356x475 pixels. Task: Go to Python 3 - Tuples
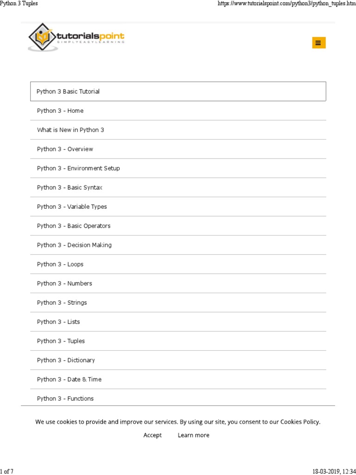point(61,341)
